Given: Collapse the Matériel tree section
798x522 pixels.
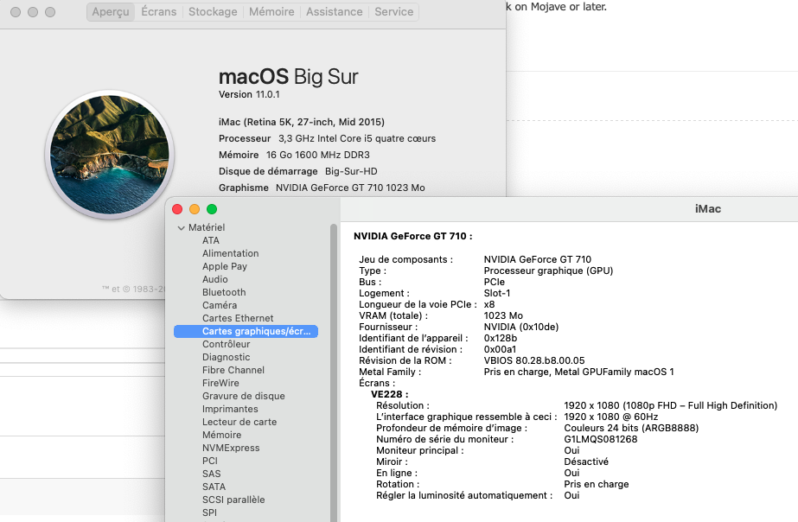Looking at the screenshot, I should [181, 228].
